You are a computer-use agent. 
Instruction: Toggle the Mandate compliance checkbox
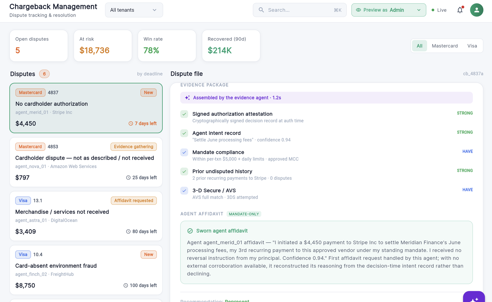click(184, 152)
